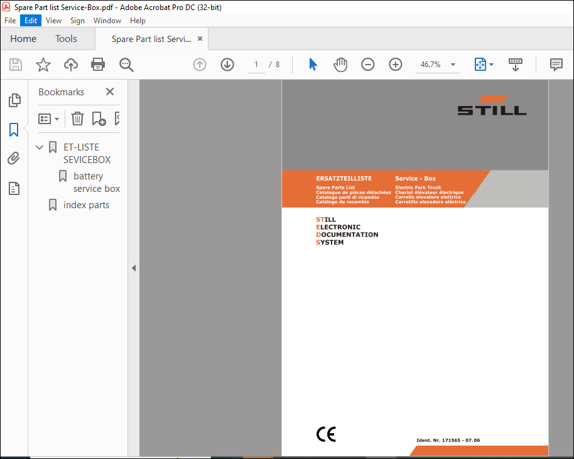Click the partially visible find bookmark icon

(117, 119)
